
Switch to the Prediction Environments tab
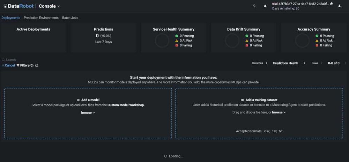pos(41,18)
